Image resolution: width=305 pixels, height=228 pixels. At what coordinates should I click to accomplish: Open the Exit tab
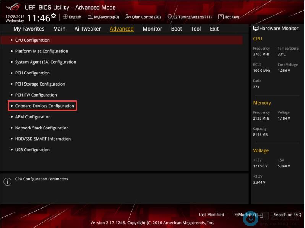coord(214,29)
